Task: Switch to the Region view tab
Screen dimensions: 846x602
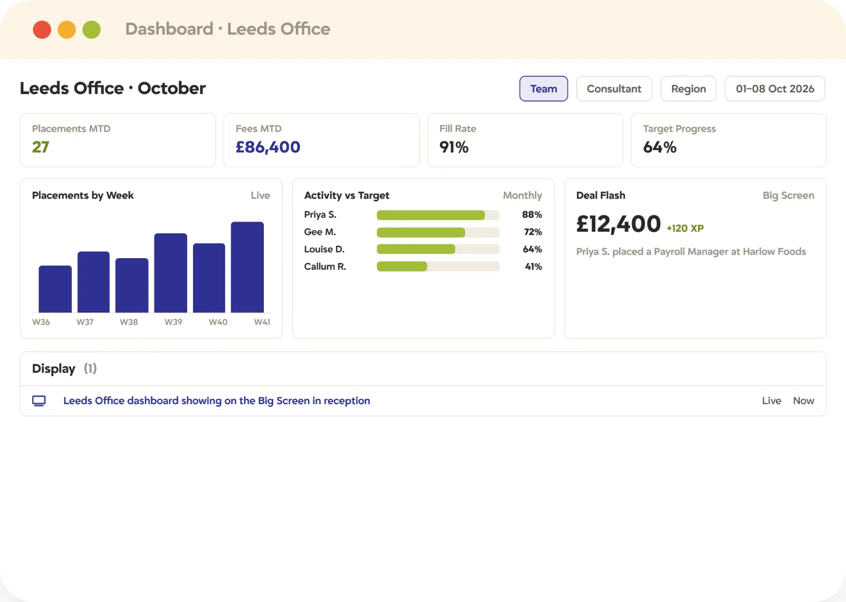Action: [x=688, y=89]
